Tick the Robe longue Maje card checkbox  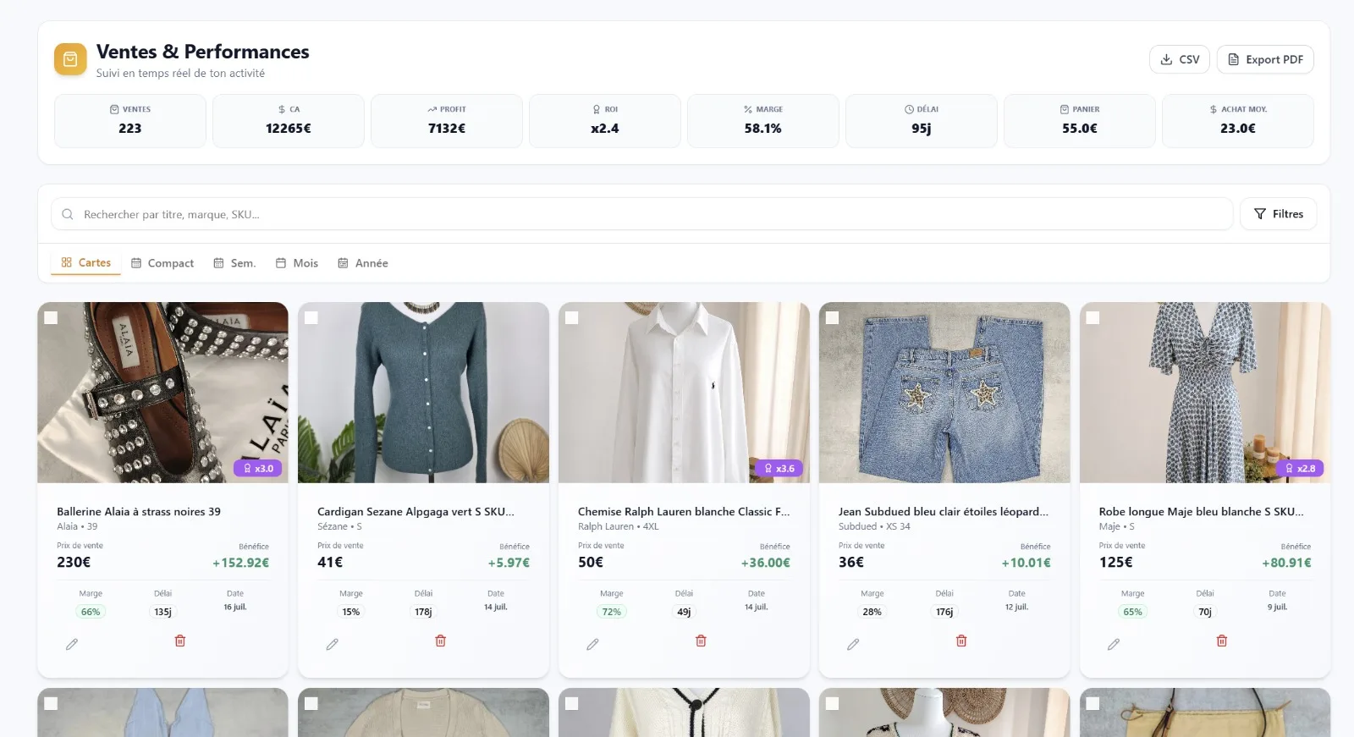1093,317
